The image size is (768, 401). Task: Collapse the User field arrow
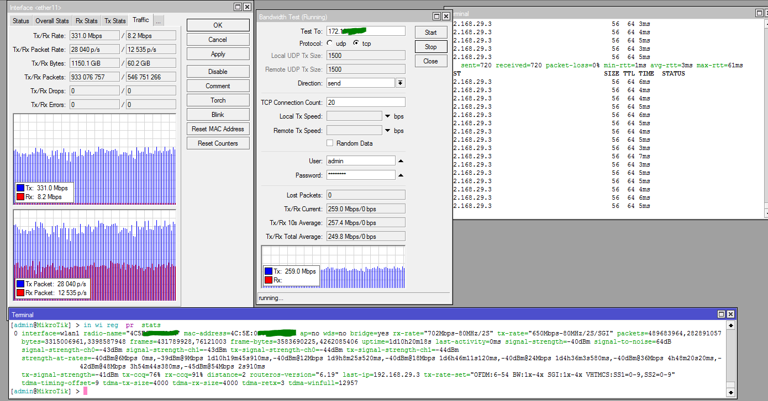point(401,161)
